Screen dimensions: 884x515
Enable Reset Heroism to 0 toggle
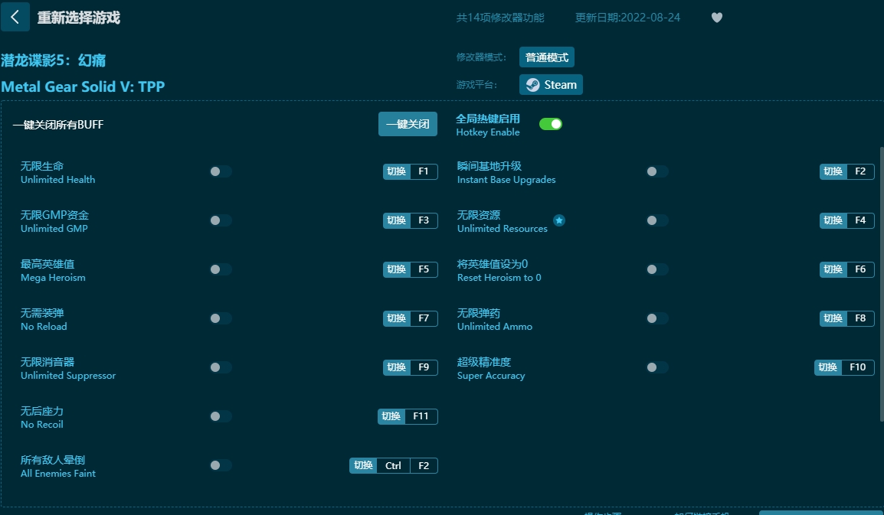coord(656,269)
